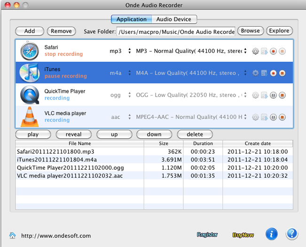The image size is (306, 247).
Task: Pause the VLC media player recording
Action: click(x=273, y=117)
